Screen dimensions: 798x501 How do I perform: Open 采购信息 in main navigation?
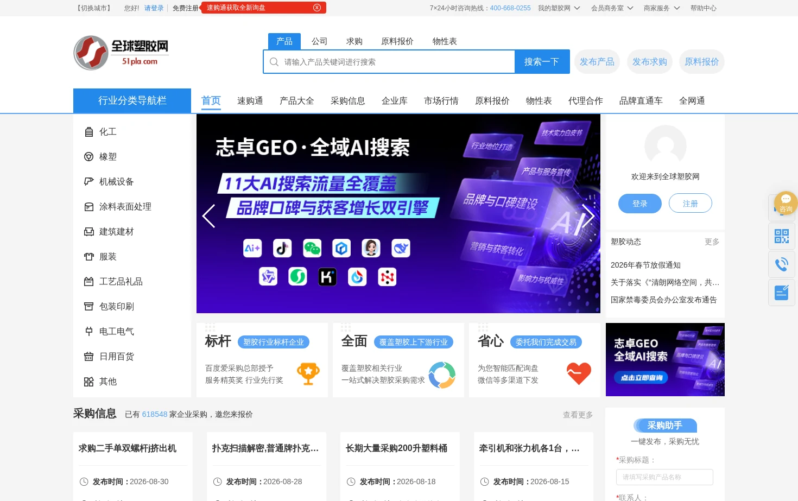[x=348, y=101]
